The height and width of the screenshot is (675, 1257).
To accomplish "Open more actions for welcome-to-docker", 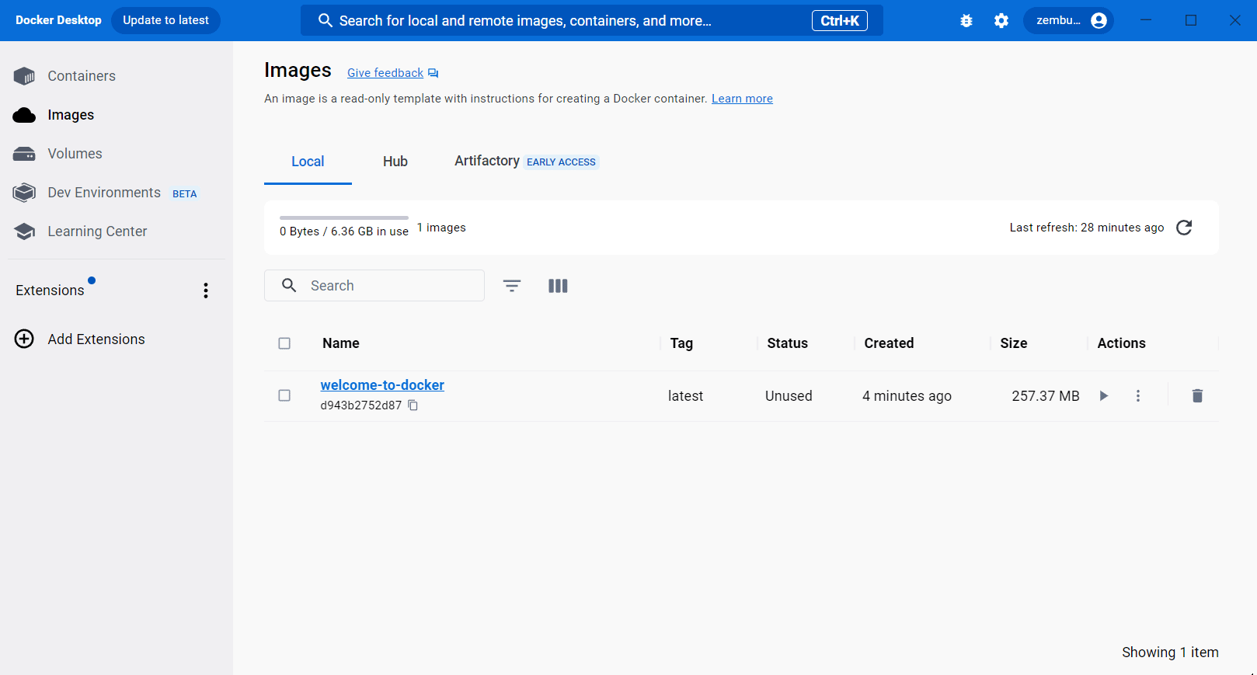I will tap(1138, 396).
